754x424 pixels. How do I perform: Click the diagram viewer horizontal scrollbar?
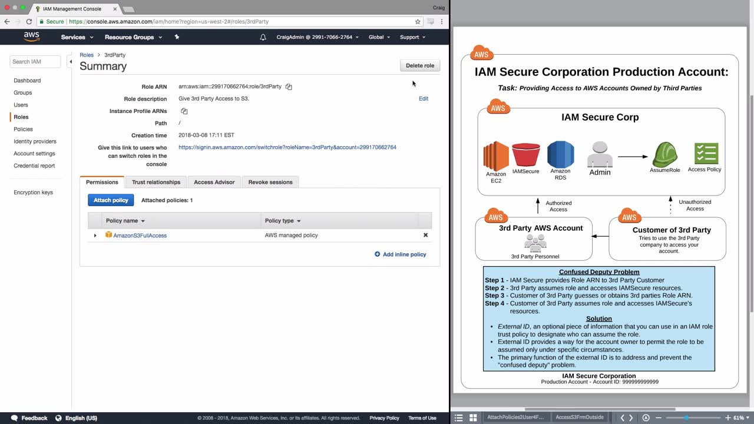click(x=600, y=409)
